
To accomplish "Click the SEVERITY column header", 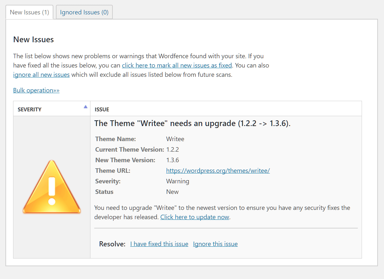I will coord(52,109).
